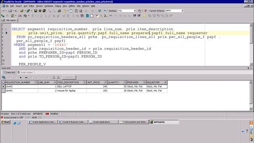Click the APPS@VIS taskbar button
Screen dimensions: 254x143
(164, 122)
